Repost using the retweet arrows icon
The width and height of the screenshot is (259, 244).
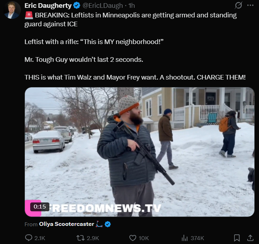point(80,238)
